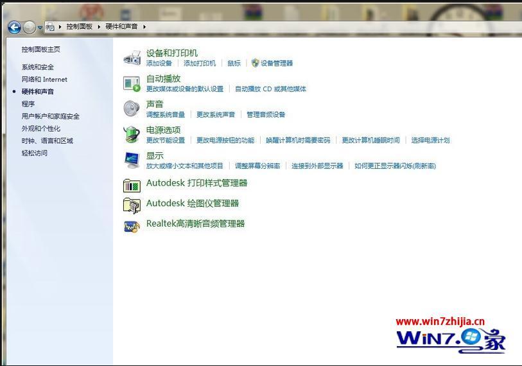Open the 鼠标 settings link
The width and height of the screenshot is (522, 366).
pos(234,64)
